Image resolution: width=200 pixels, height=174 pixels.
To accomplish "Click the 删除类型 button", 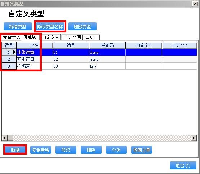I will 83,26.
